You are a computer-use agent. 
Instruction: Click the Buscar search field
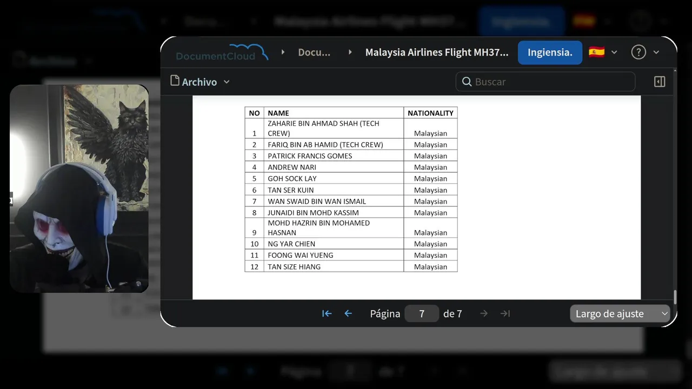(x=545, y=82)
